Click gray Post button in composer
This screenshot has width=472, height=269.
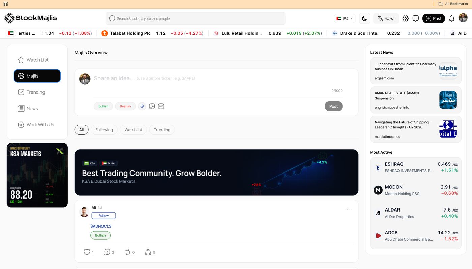pos(334,106)
